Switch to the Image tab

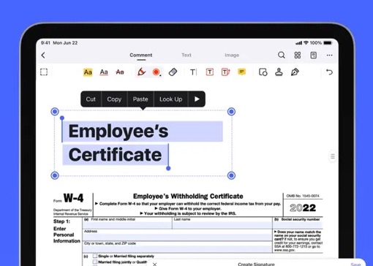(x=232, y=56)
